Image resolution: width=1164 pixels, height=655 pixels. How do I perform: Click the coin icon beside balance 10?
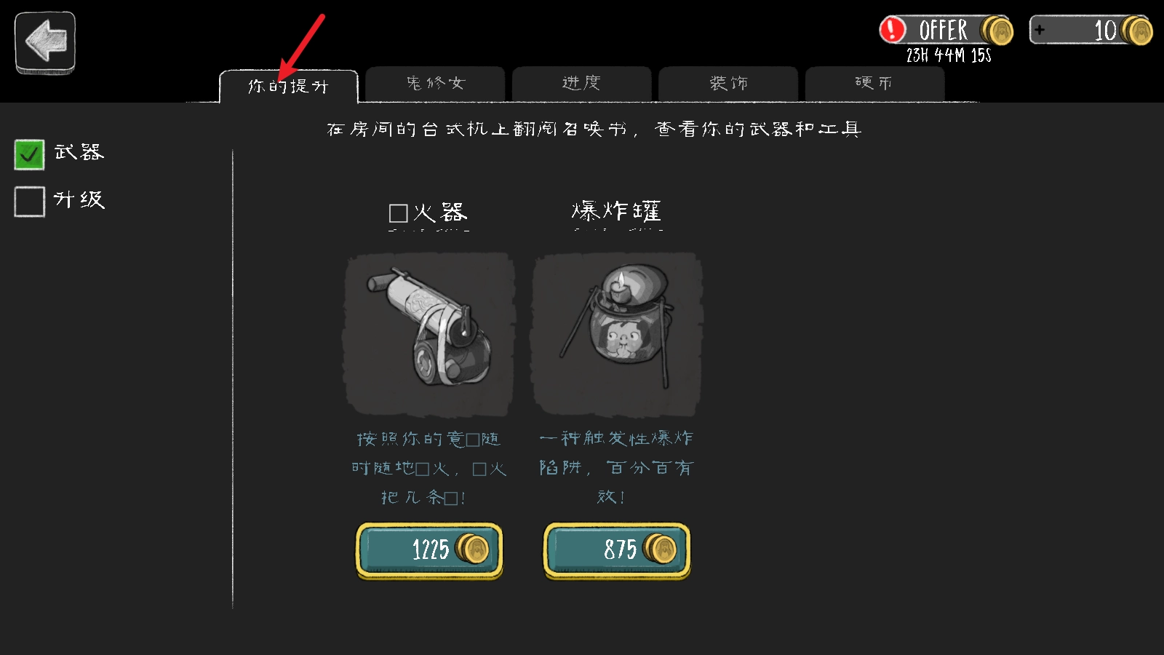coord(1137,31)
